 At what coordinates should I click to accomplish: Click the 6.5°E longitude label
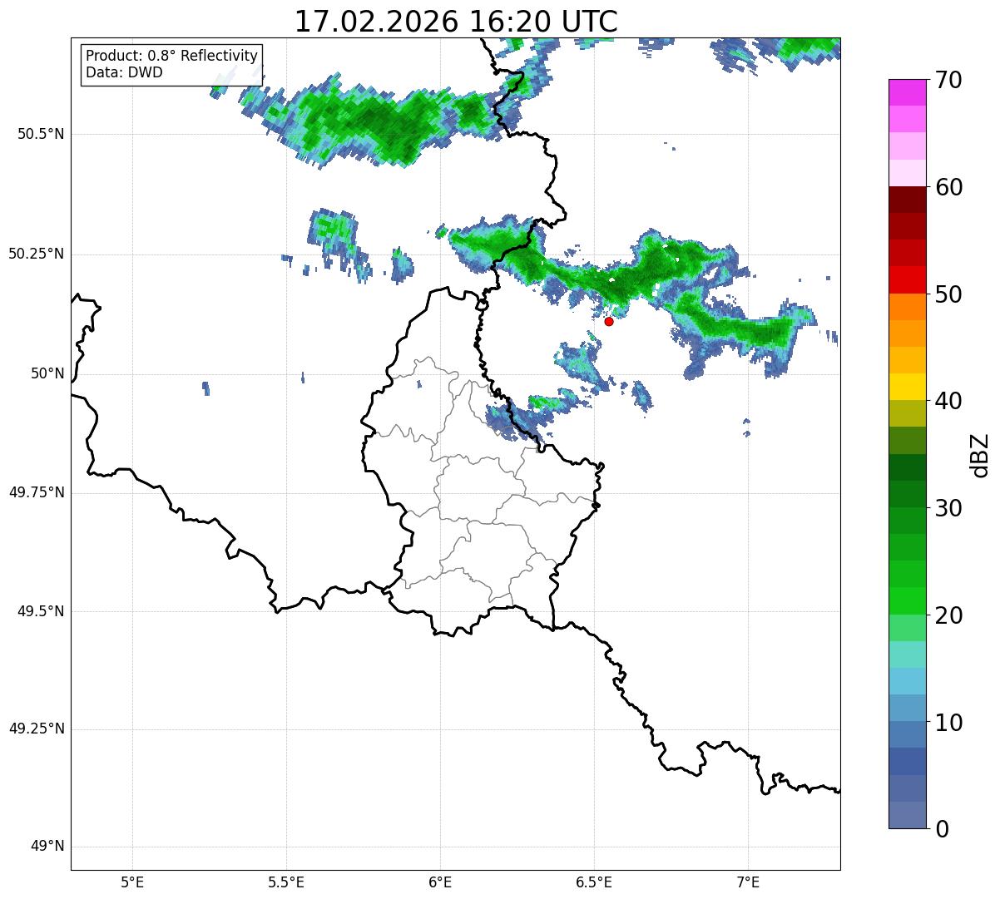coord(594,882)
